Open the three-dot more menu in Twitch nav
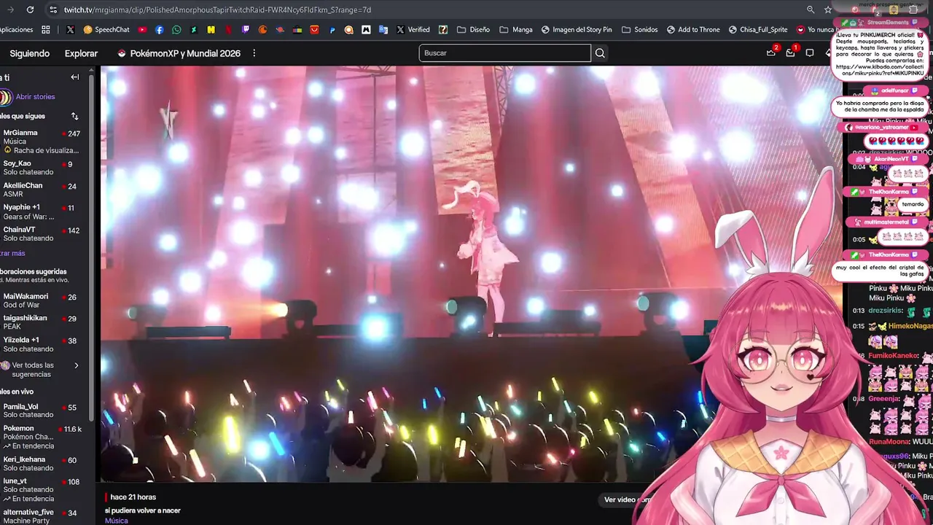 tap(254, 53)
